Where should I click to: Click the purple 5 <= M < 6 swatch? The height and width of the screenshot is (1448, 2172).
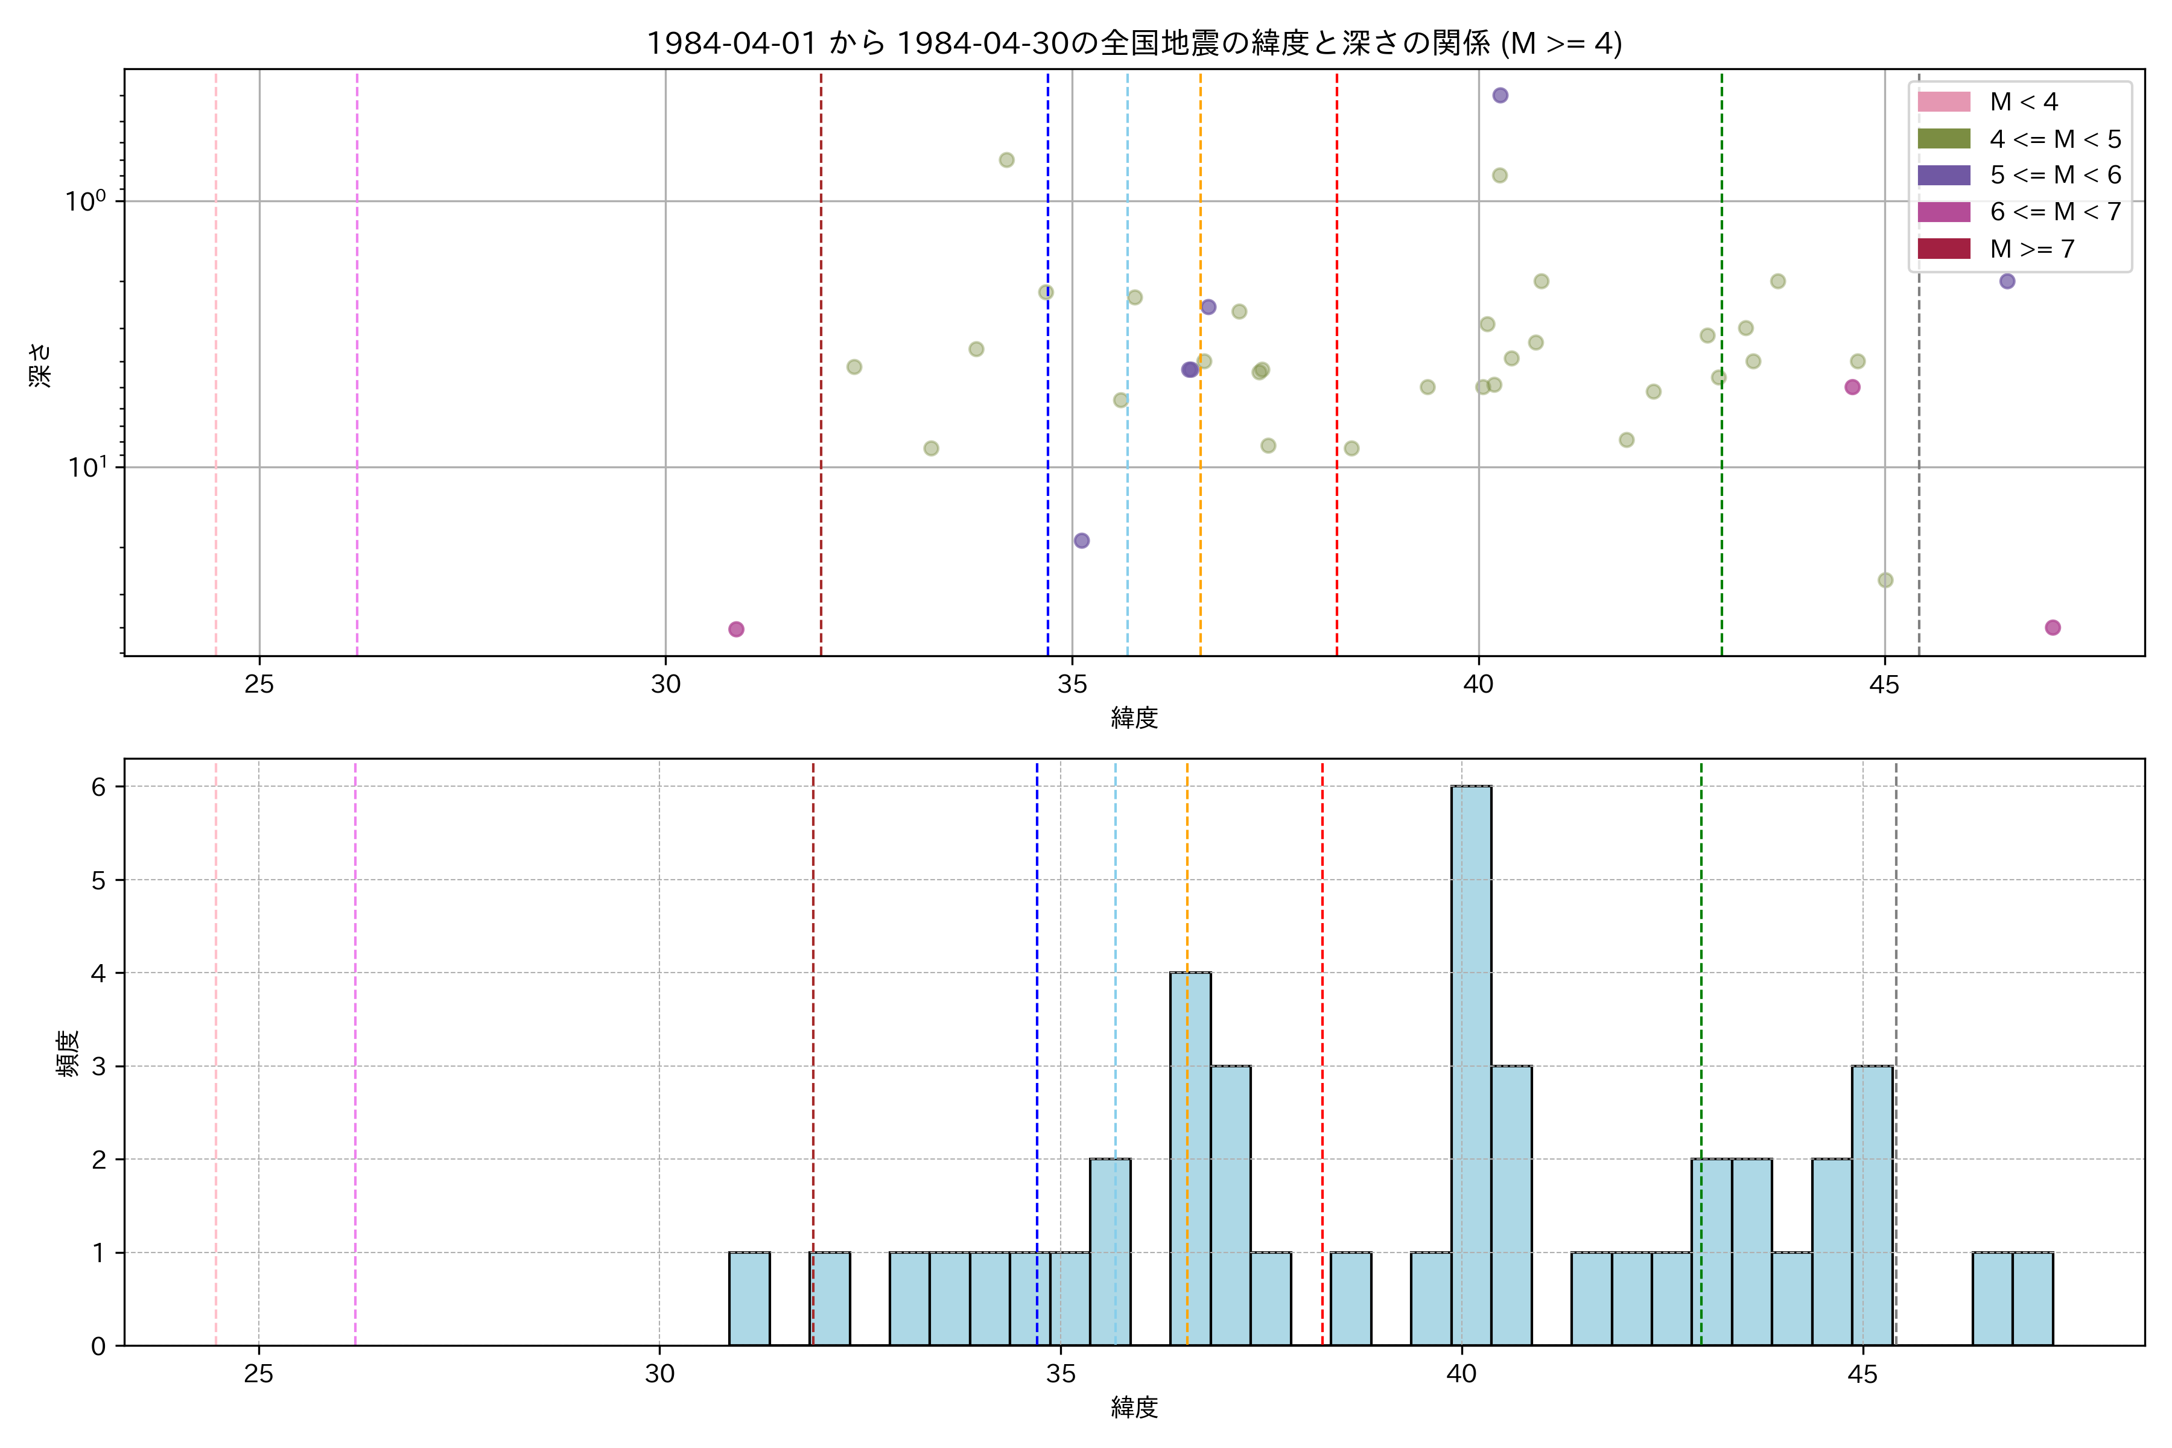point(1943,176)
